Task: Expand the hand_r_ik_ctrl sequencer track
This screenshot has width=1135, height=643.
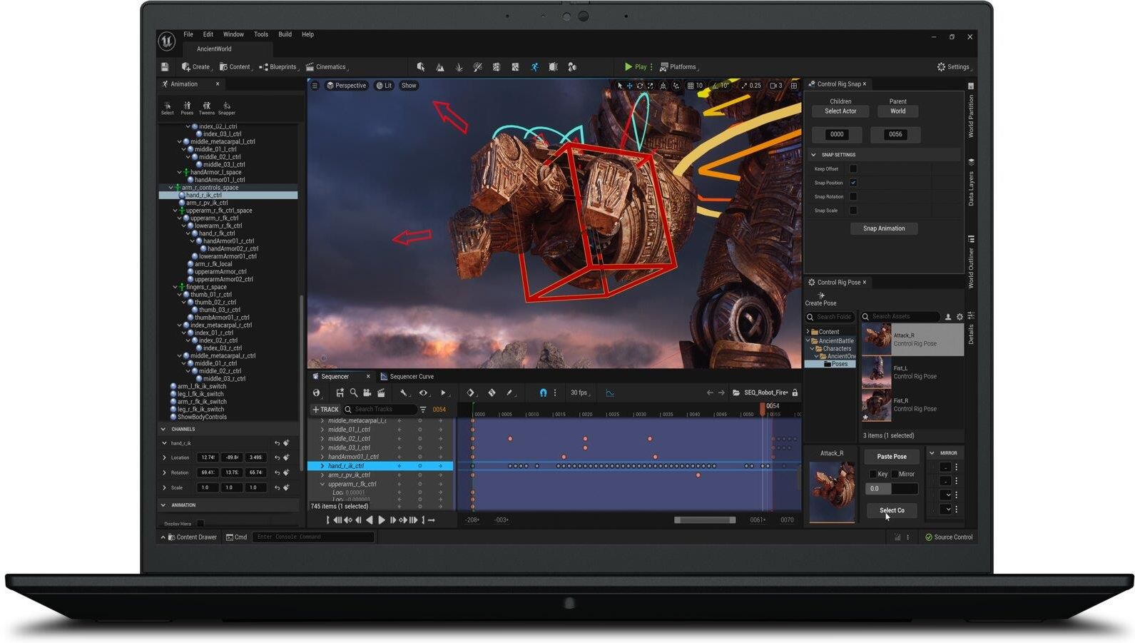Action: pos(322,466)
